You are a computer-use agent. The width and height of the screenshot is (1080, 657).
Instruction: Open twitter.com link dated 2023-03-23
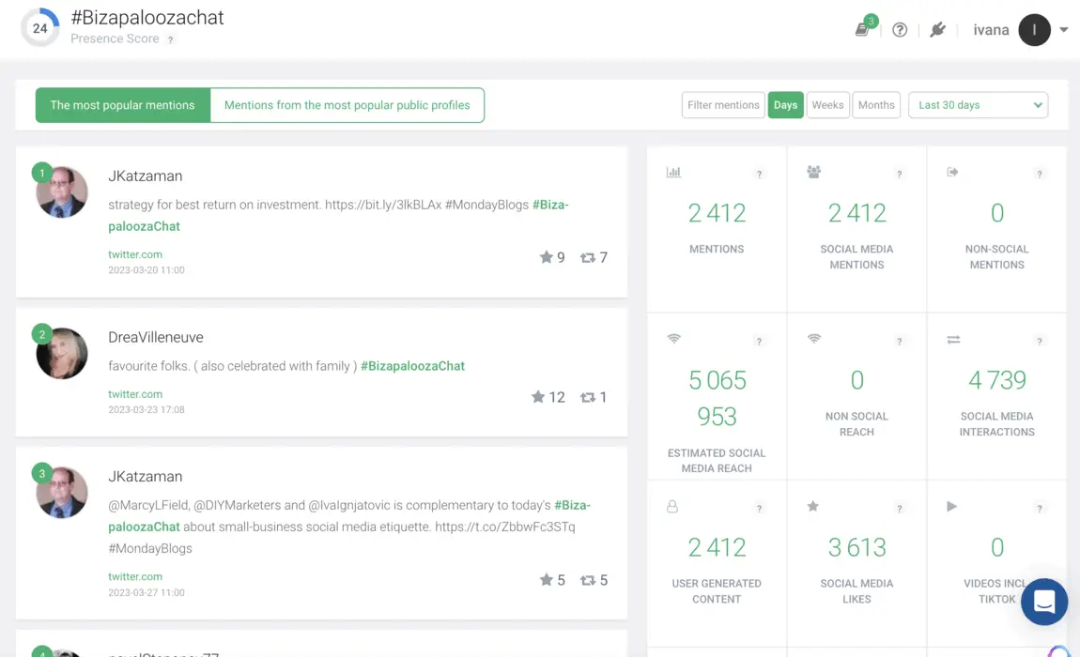click(x=135, y=394)
